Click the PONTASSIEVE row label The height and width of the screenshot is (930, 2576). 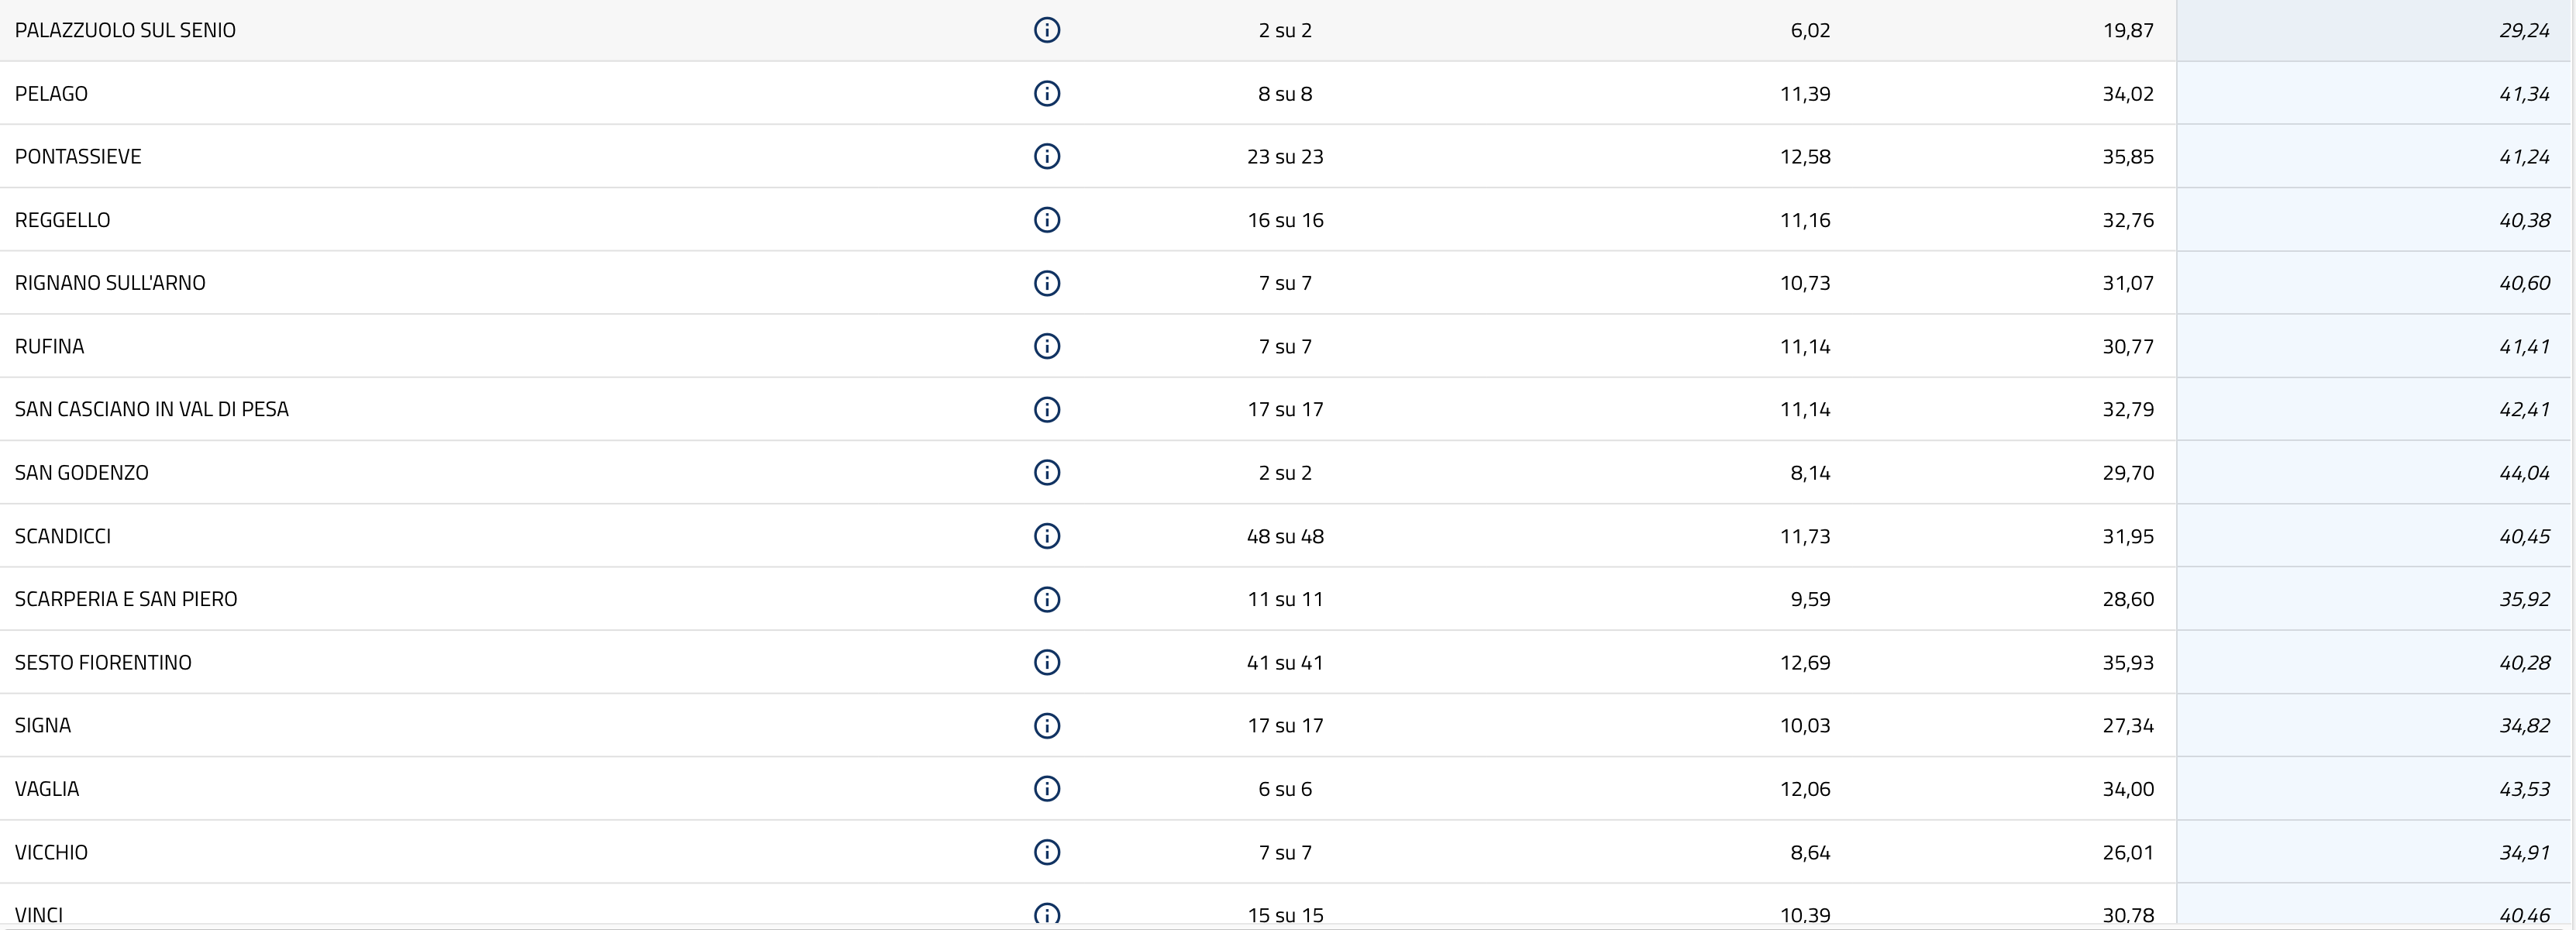coord(78,156)
